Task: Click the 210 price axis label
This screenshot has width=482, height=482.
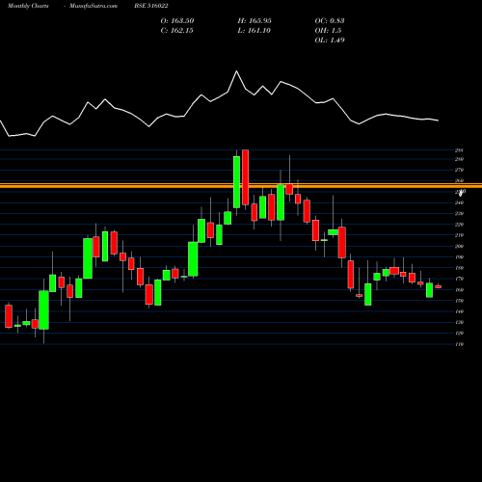Action: [x=459, y=235]
